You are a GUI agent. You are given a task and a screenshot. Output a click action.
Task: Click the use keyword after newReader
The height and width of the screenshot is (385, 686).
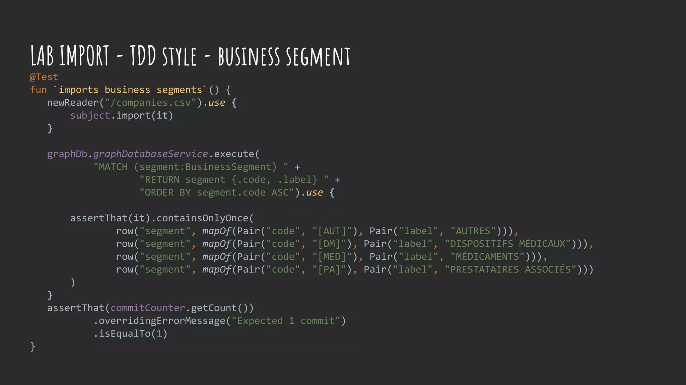pos(217,103)
